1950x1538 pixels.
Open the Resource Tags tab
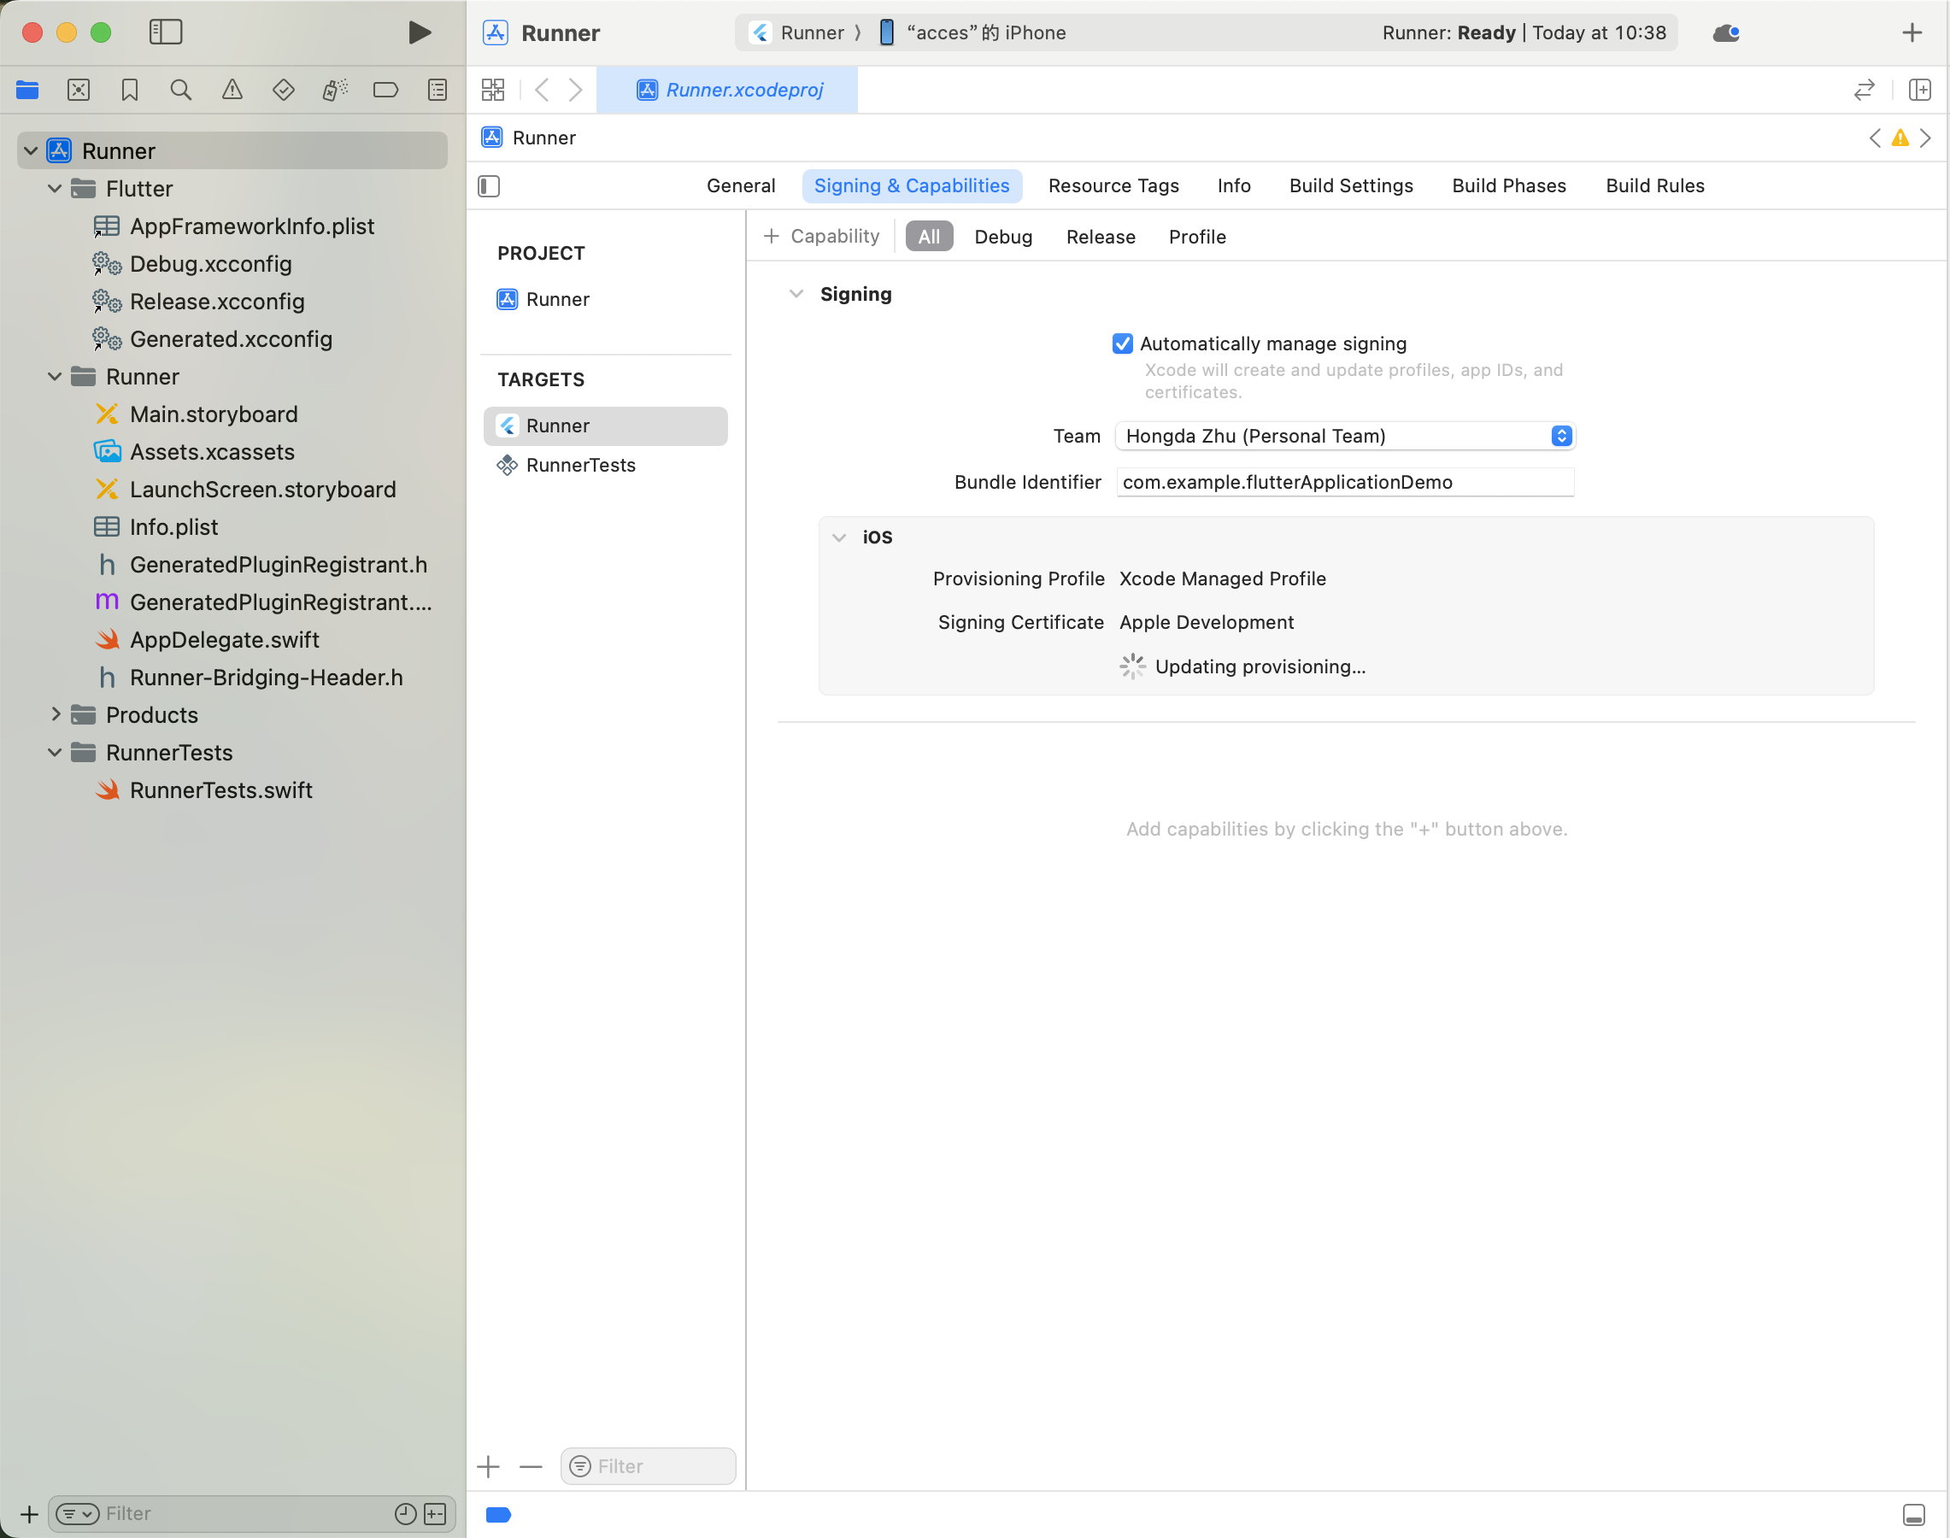pyautogui.click(x=1113, y=186)
